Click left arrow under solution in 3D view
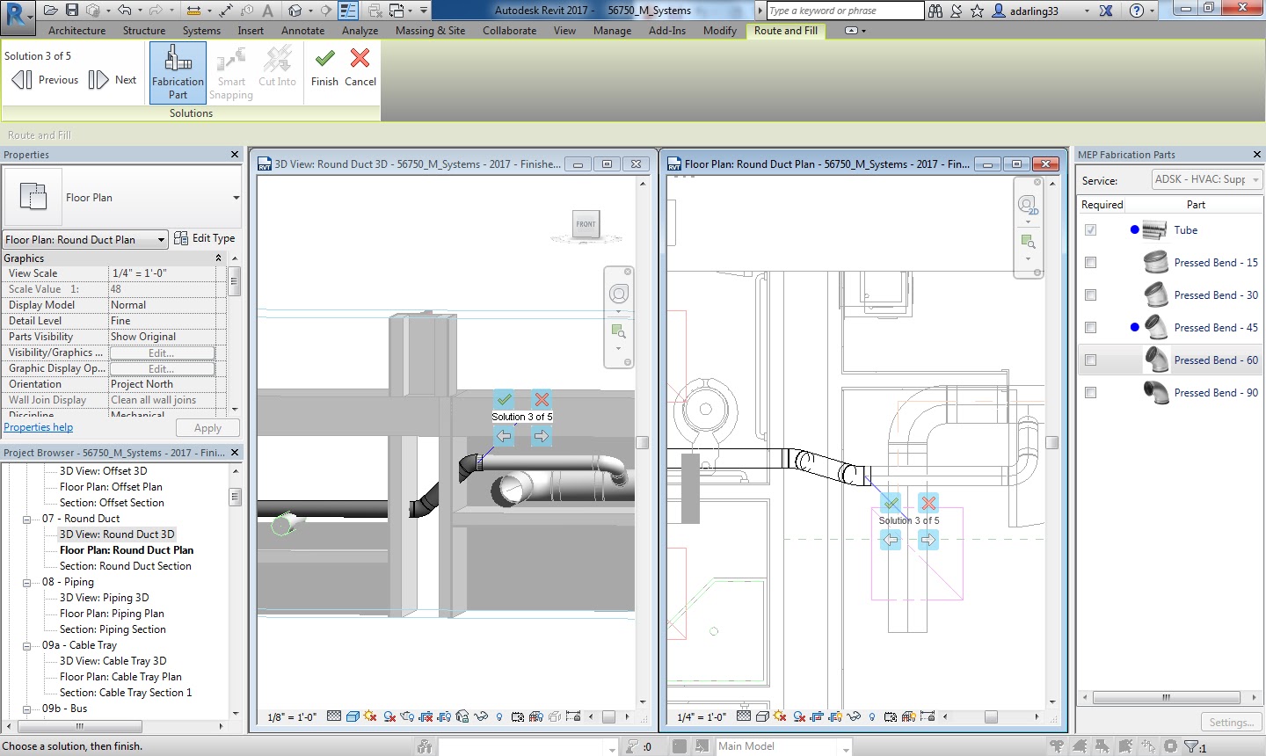 504,435
